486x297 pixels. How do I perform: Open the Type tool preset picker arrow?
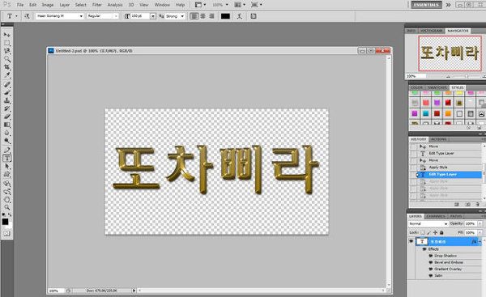pyautogui.click(x=16, y=16)
